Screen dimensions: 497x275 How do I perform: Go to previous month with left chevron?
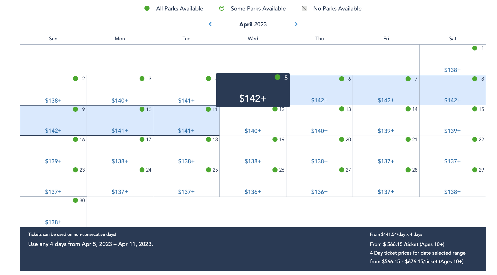[210, 24]
